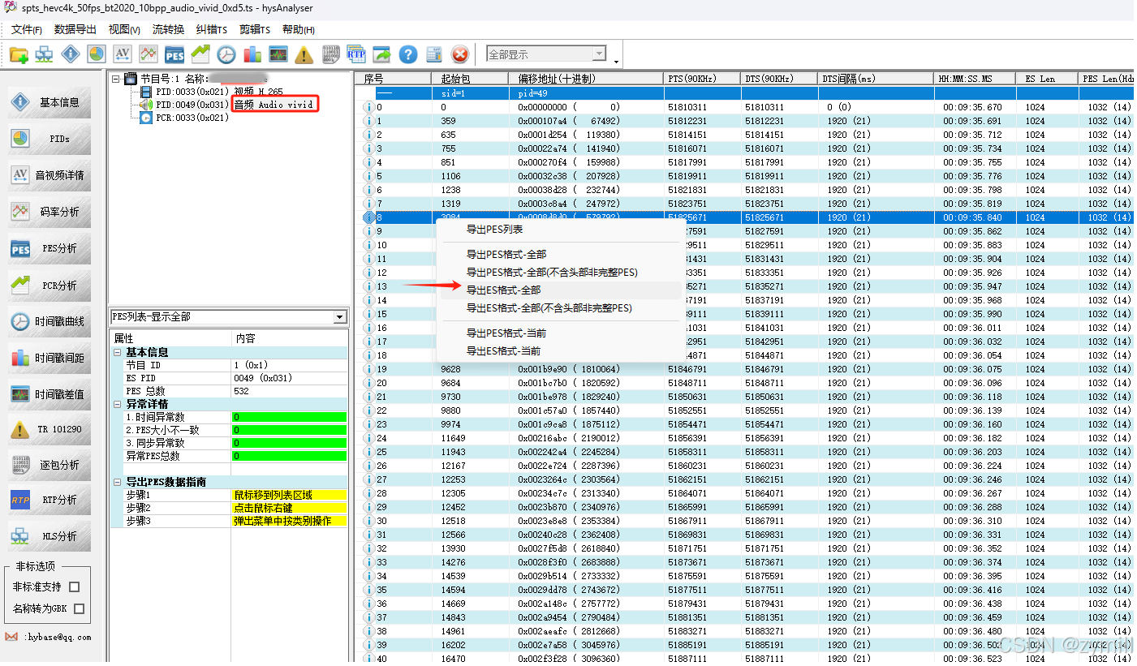
Task: Click the bitrate analysis chart toolbar icon
Action: click(148, 54)
